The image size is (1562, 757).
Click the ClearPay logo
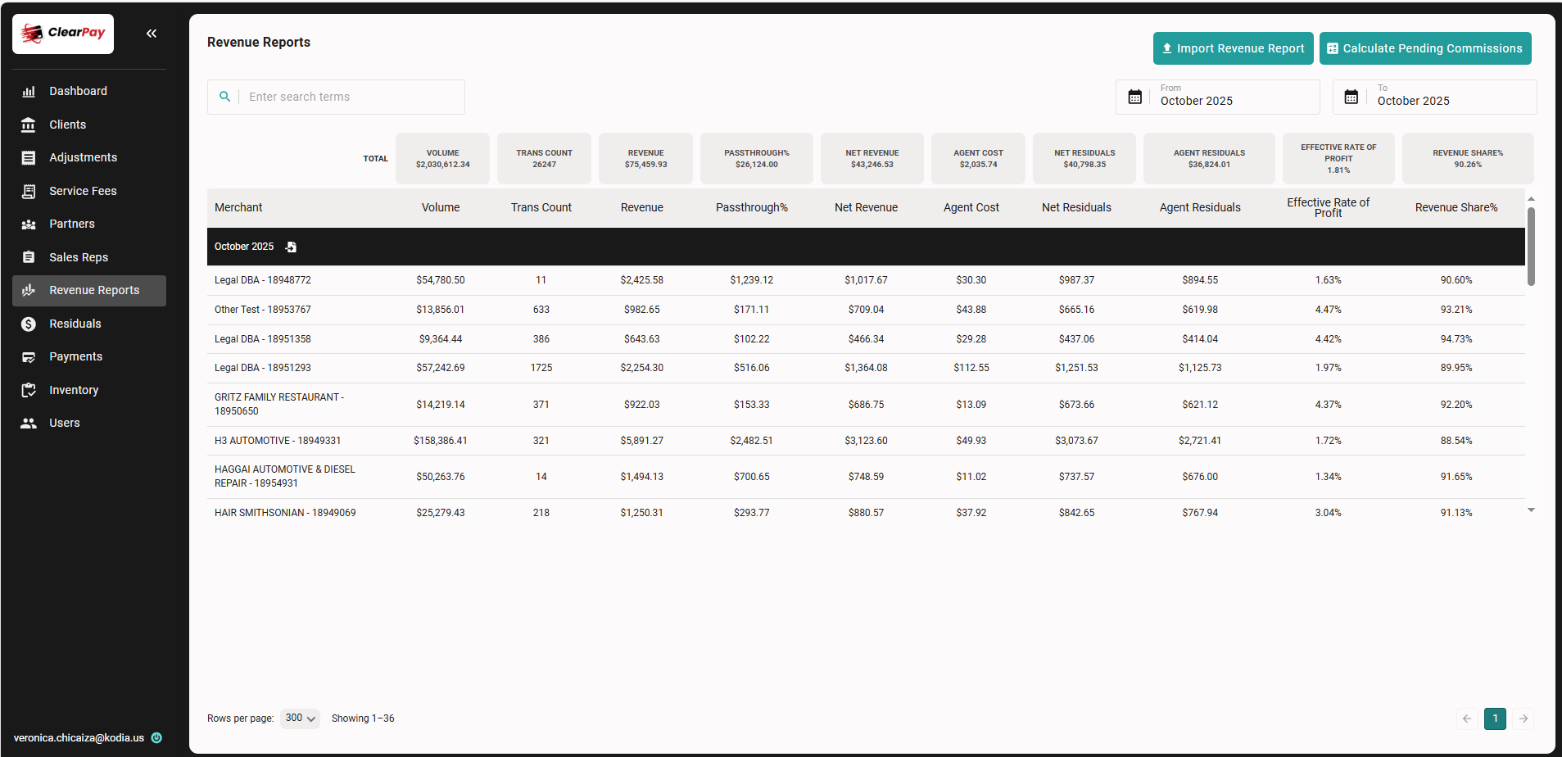coord(63,34)
